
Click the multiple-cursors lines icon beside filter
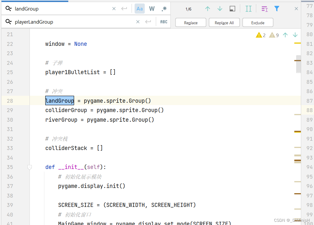[264, 9]
